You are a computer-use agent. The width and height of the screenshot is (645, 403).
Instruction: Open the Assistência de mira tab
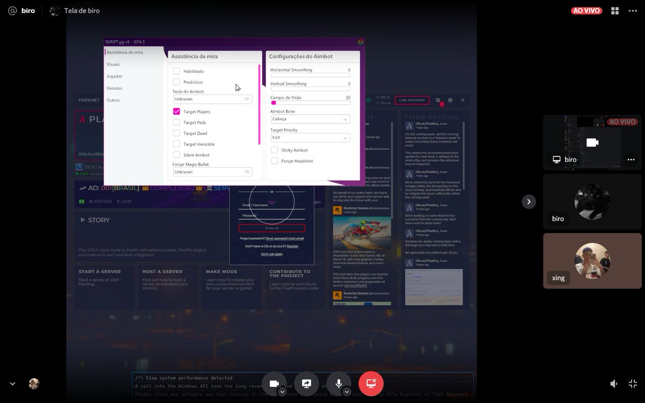point(125,52)
